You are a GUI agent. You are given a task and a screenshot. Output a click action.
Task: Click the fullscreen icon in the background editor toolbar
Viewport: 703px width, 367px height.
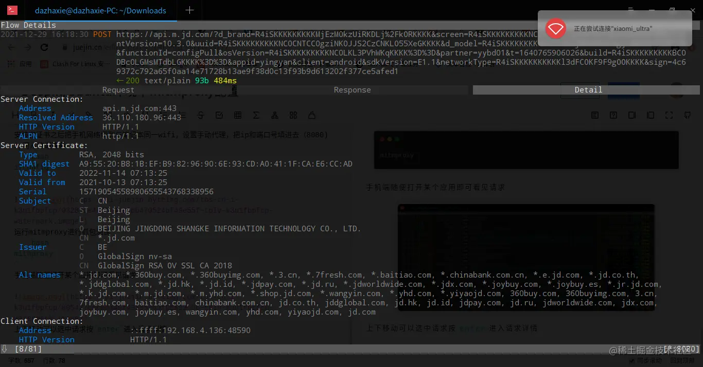(669, 115)
